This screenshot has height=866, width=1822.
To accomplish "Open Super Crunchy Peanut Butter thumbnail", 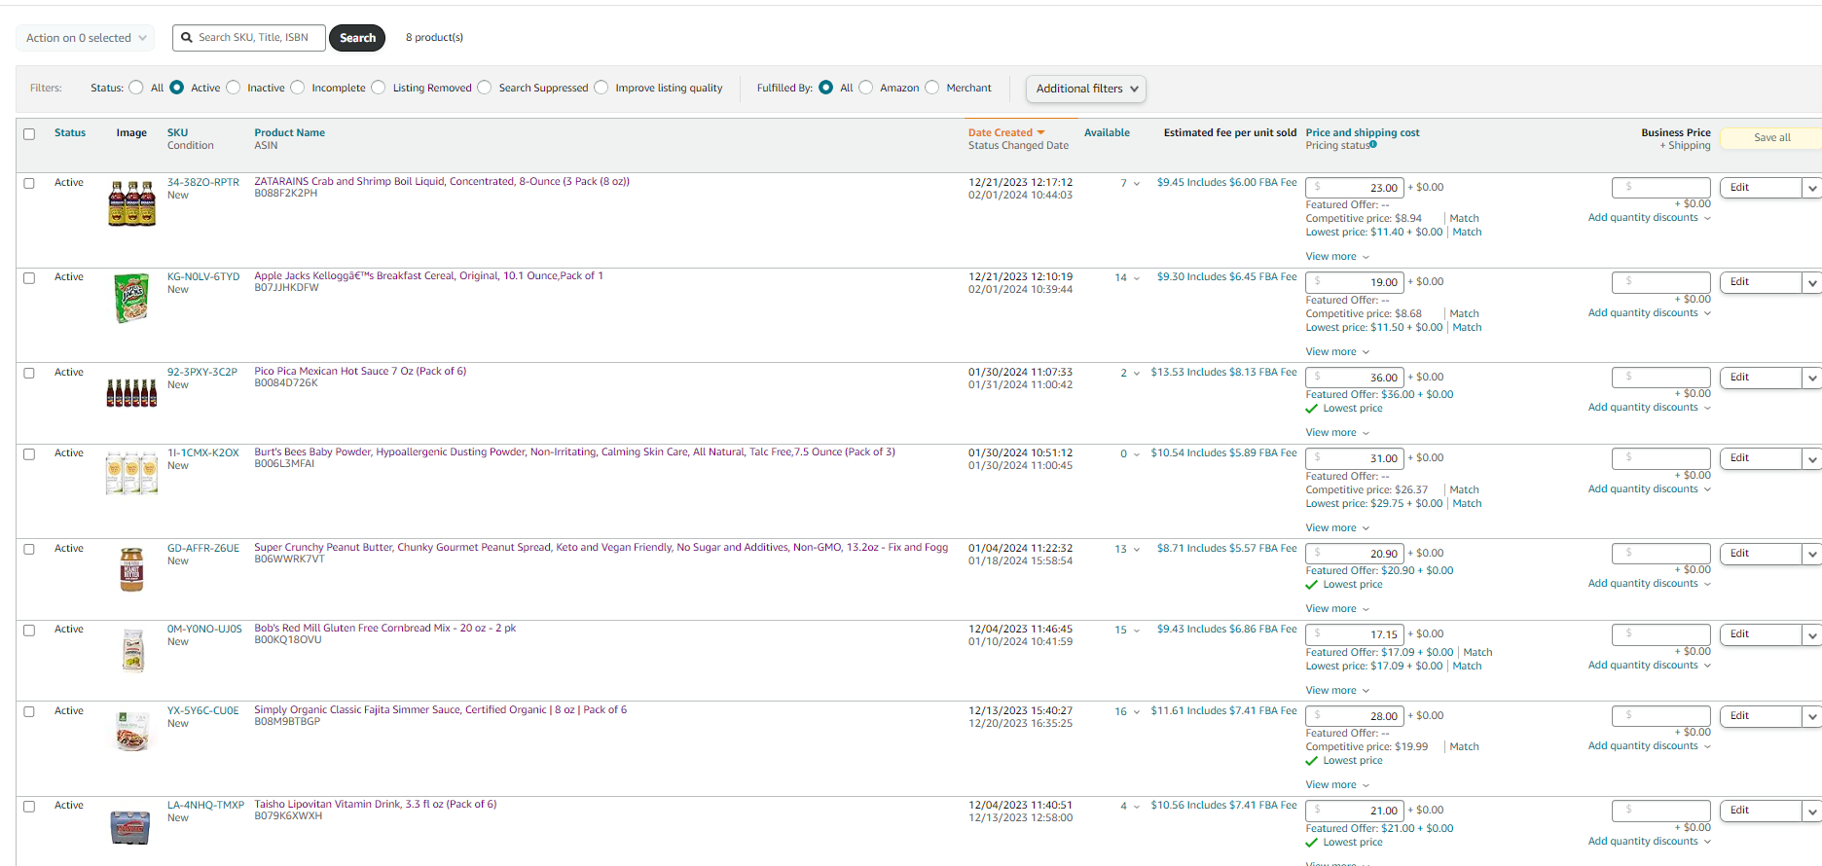I will (131, 569).
